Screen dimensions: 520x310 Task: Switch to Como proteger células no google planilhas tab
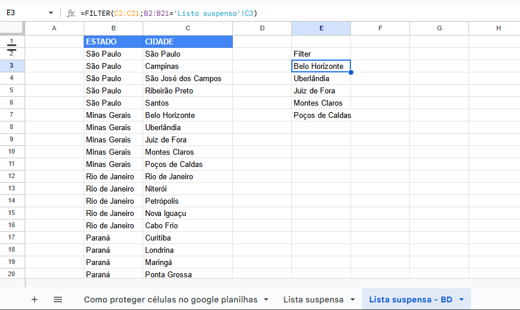170,299
